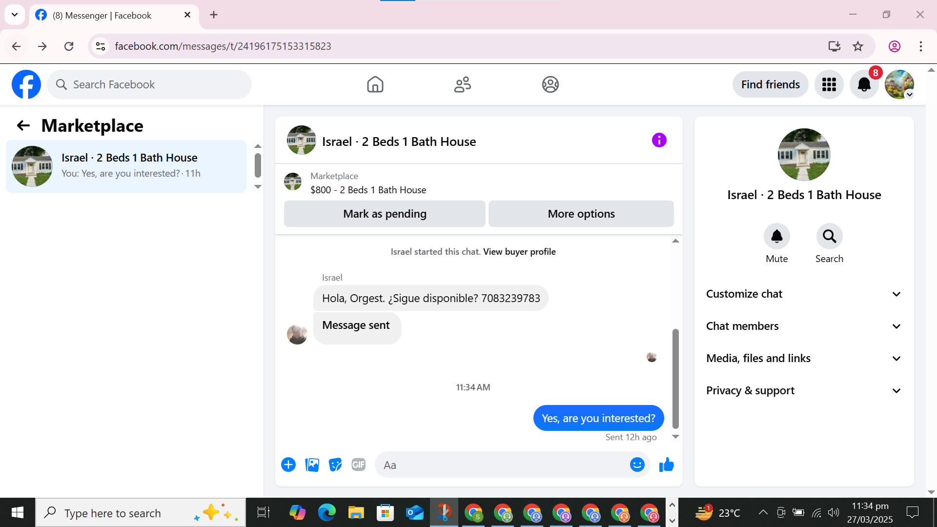Click the chat messages scrollbar thumb
The width and height of the screenshot is (937, 527).
(x=675, y=379)
